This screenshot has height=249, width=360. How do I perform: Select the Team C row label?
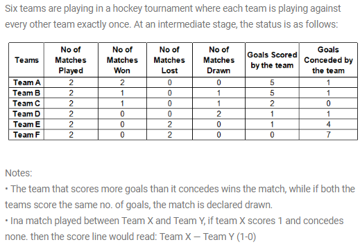tap(26, 103)
